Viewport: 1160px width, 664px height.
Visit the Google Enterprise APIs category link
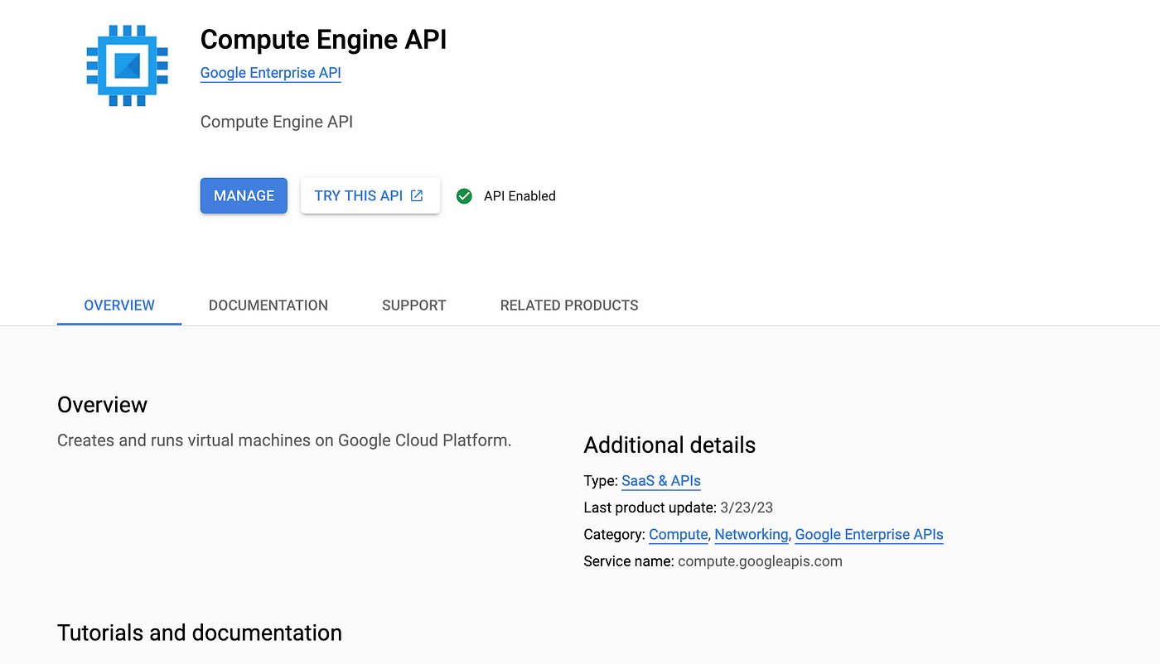point(869,535)
